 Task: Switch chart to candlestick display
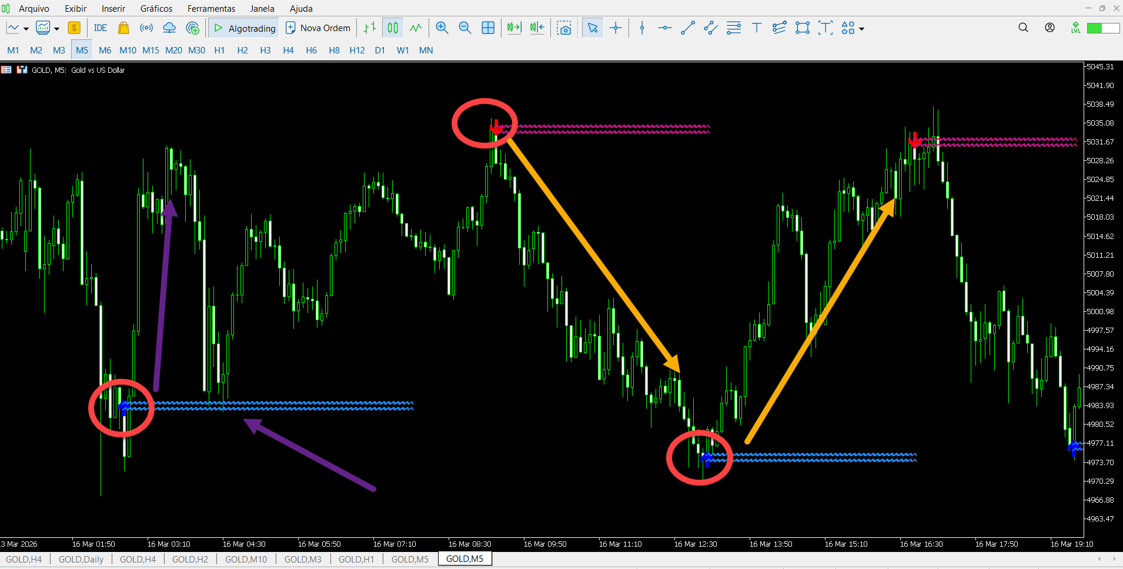point(393,28)
